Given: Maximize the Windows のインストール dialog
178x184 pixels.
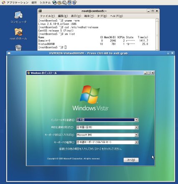Looking at the screenshot, I should [x=149, y=73].
